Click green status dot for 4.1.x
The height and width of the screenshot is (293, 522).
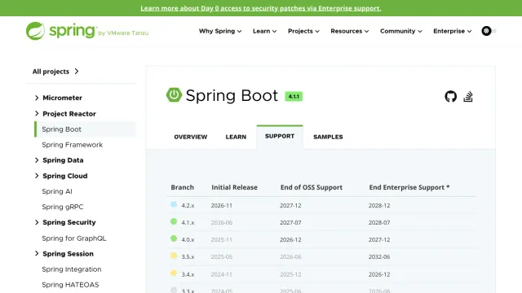tap(174, 221)
